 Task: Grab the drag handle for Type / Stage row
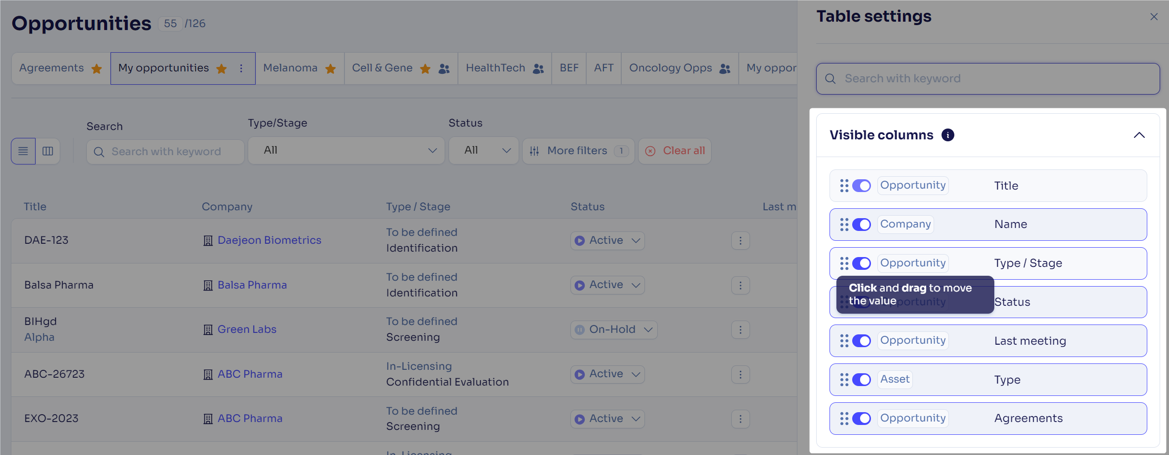(x=844, y=263)
